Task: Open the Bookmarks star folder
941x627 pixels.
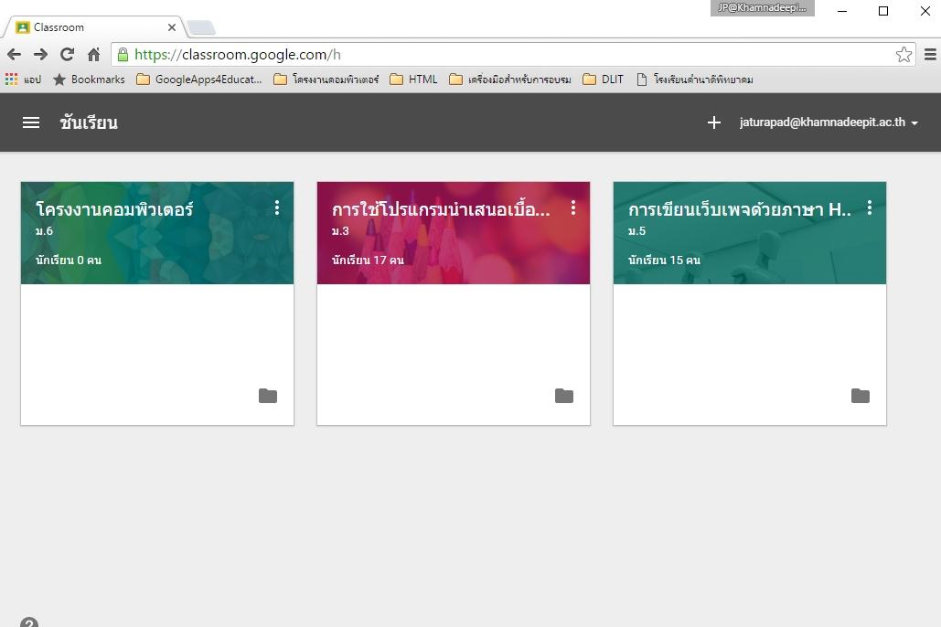Action: (89, 80)
